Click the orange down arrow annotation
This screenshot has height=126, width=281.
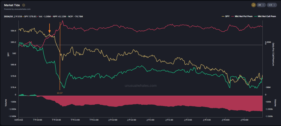[49, 28]
